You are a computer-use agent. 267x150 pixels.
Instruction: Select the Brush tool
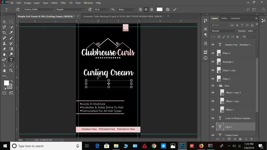[x=11, y=38]
